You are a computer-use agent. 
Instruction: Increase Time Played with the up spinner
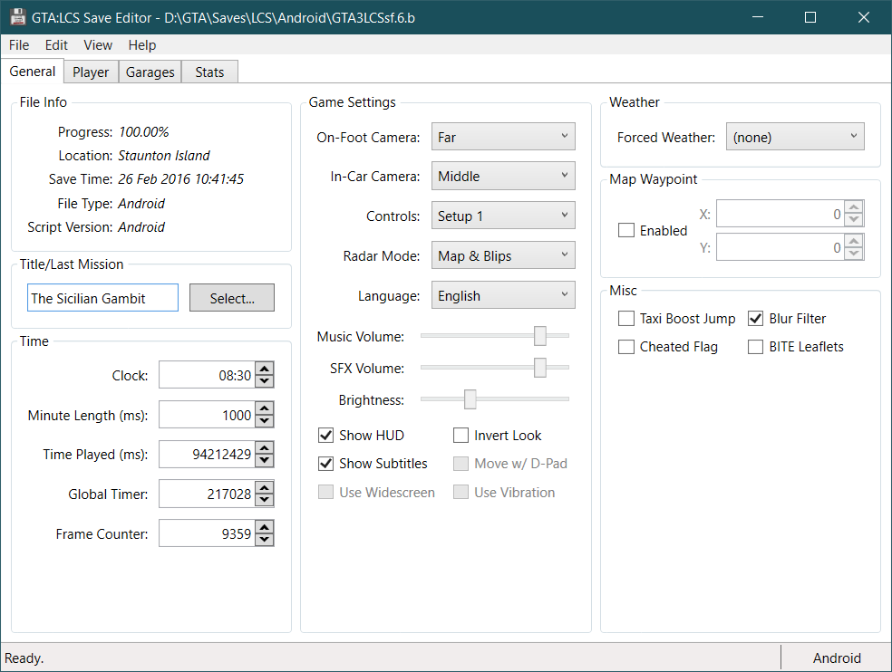(x=265, y=447)
